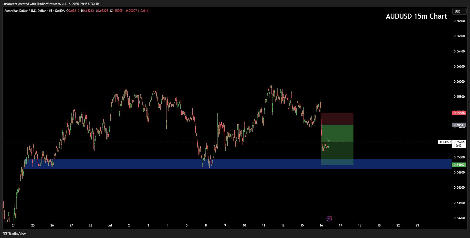Click the Jul month label on time axis

click(x=110, y=225)
